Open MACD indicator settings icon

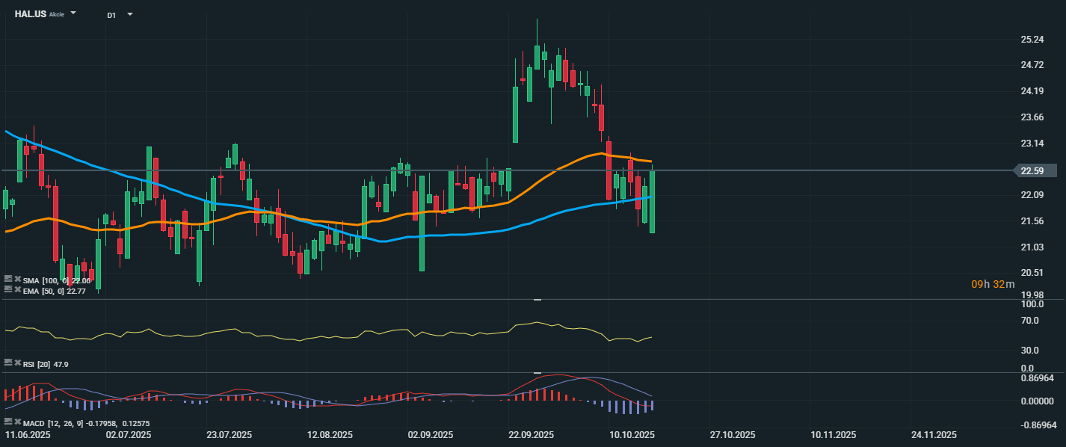point(8,422)
